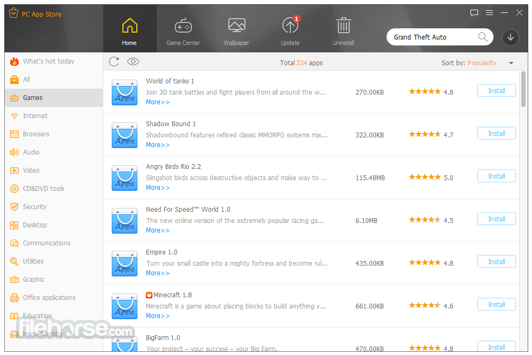The width and height of the screenshot is (532, 355).
Task: Expand the Sort by dropdown arrow
Action: [x=511, y=63]
